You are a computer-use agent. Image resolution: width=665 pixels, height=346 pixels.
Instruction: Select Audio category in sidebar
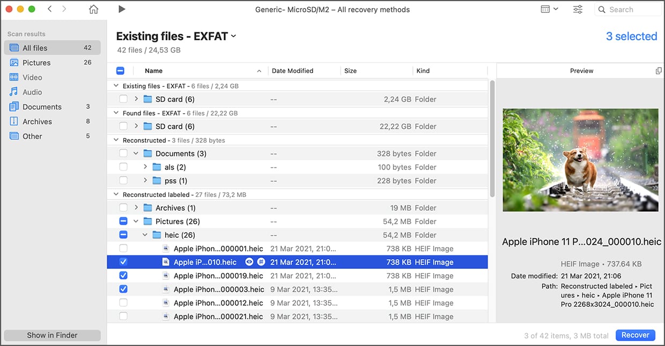[x=52, y=92]
